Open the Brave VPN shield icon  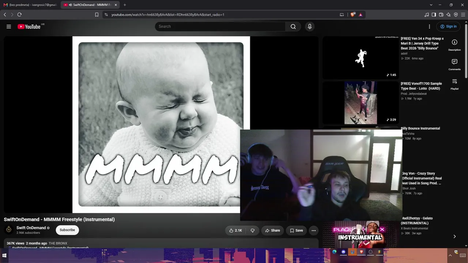pos(456,15)
